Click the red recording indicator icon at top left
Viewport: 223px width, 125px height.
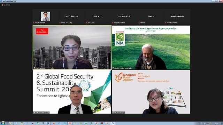click(x=2, y=5)
